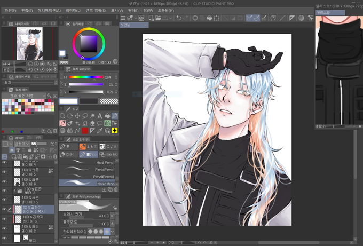Viewport: 363px width, 246px height.
Task: Click the layer opacity slider
Action: tap(40, 144)
